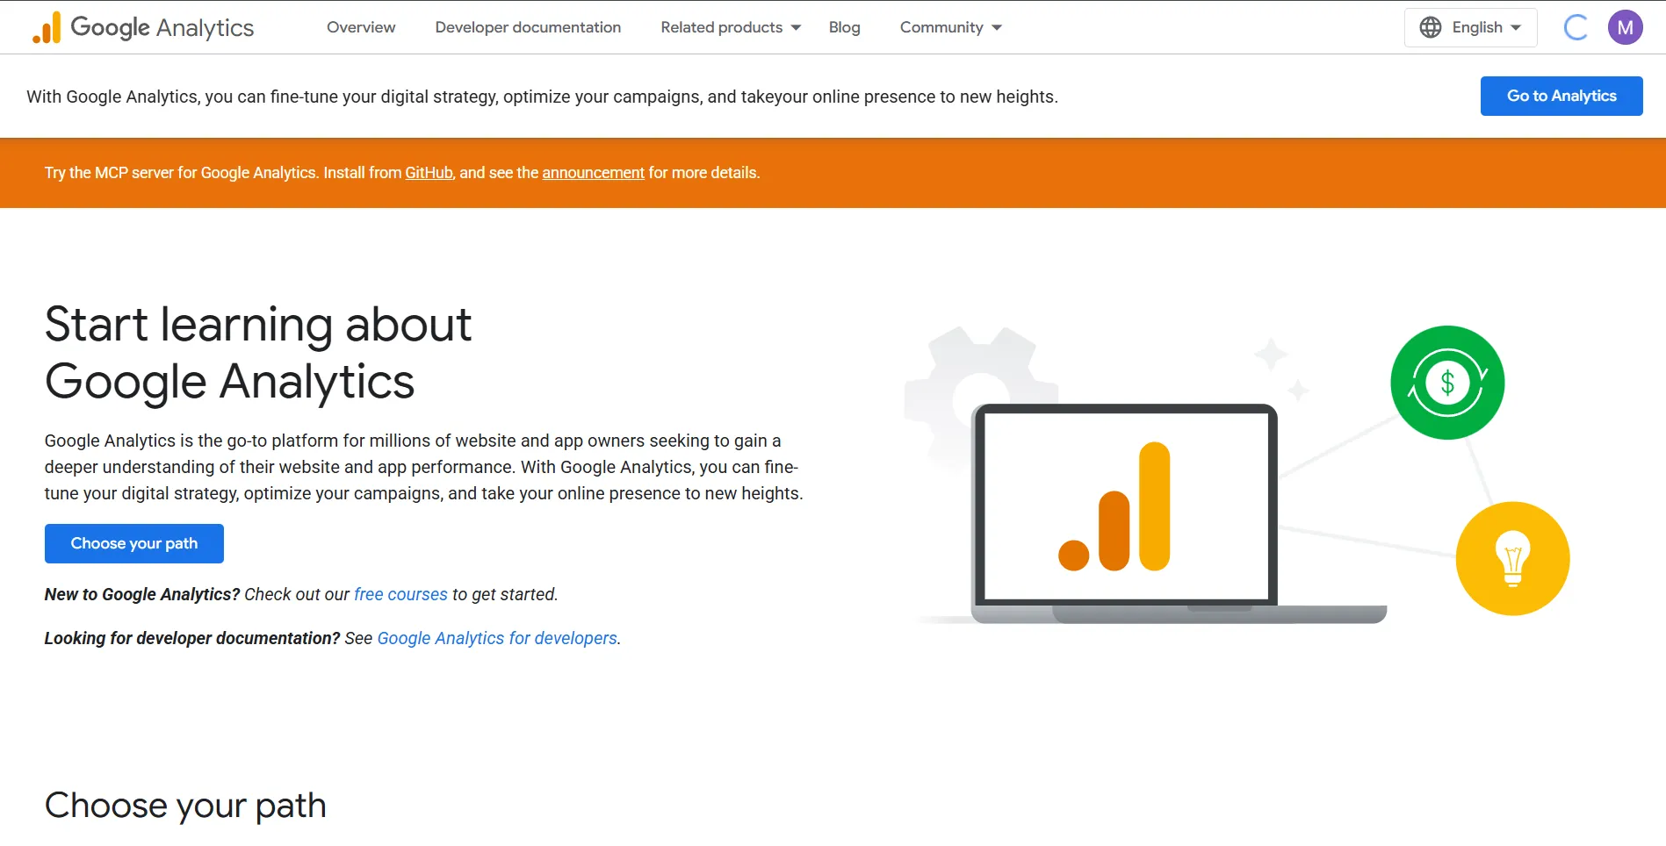Open the purple M account avatar
Image resolution: width=1666 pixels, height=846 pixels.
[1625, 27]
